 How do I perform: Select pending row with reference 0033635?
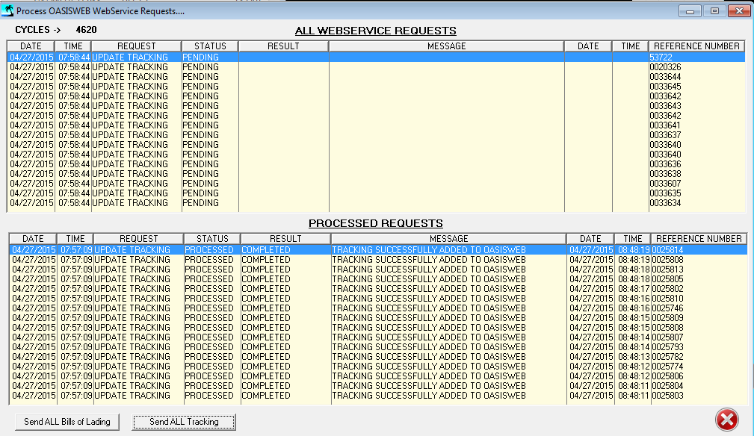(377, 193)
